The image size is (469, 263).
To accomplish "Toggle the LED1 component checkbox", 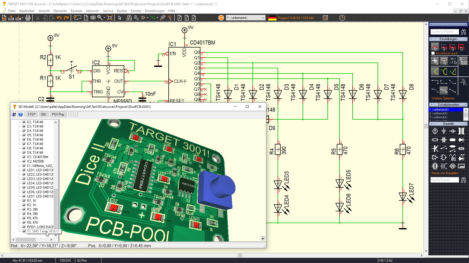I will pos(24,170).
